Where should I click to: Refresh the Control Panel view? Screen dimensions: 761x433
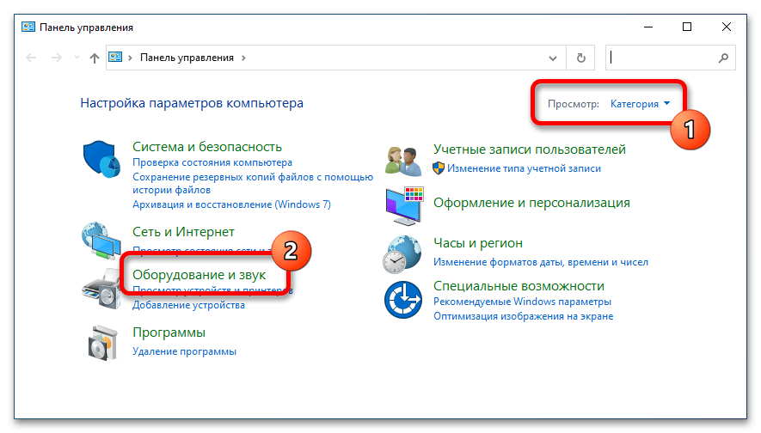(581, 58)
